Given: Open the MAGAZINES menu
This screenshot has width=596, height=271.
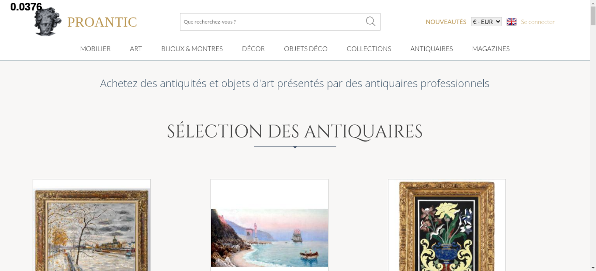Looking at the screenshot, I should point(491,49).
